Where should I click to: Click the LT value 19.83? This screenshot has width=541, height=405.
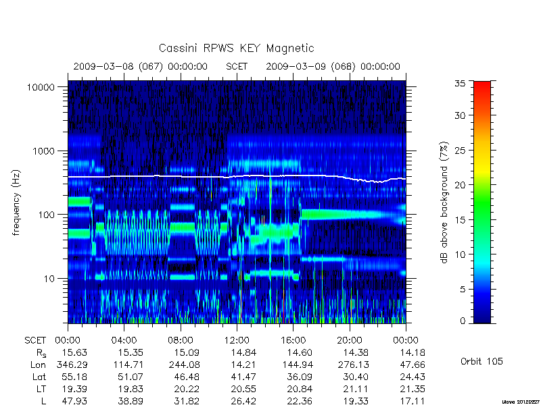pos(131,389)
